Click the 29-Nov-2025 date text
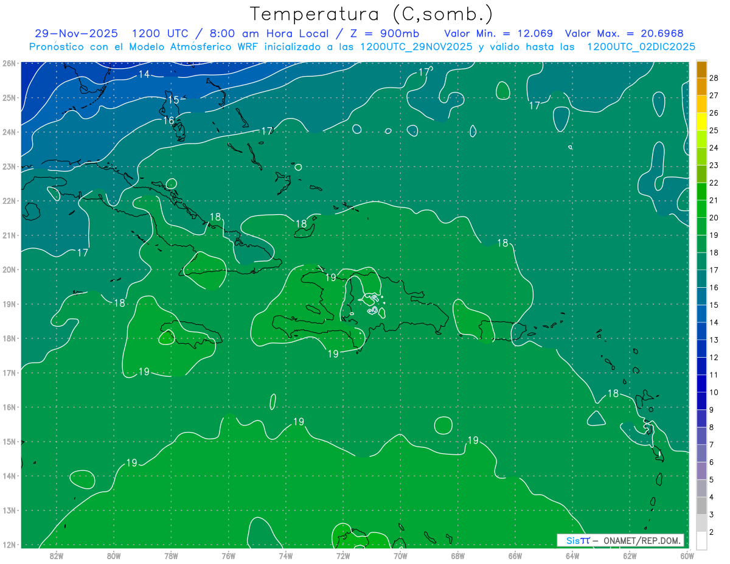730x564 pixels. (76, 33)
